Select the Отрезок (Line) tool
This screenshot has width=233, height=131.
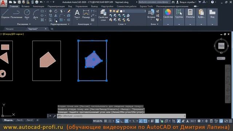click(5, 14)
